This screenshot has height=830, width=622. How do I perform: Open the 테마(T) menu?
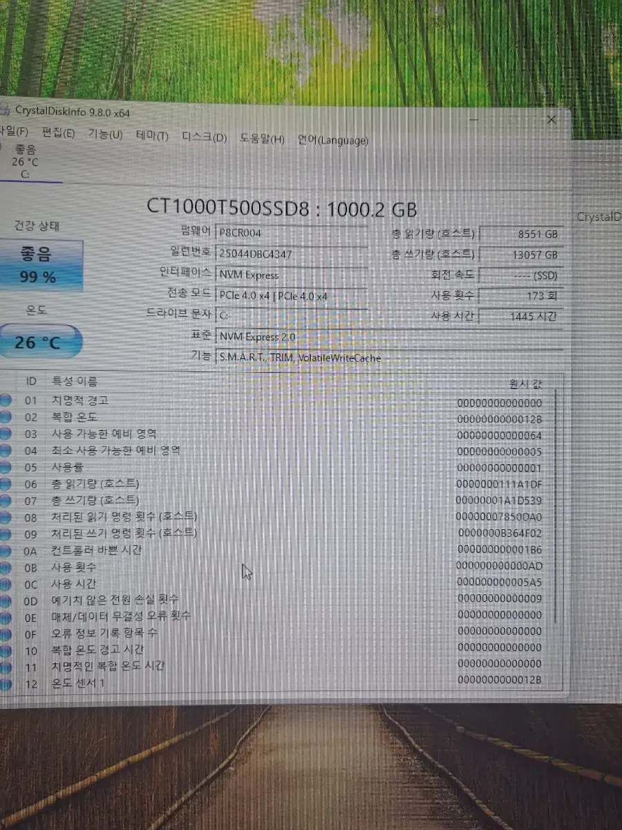[x=151, y=136]
